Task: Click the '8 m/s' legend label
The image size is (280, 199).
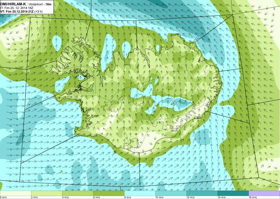Action: pyautogui.click(x=127, y=197)
